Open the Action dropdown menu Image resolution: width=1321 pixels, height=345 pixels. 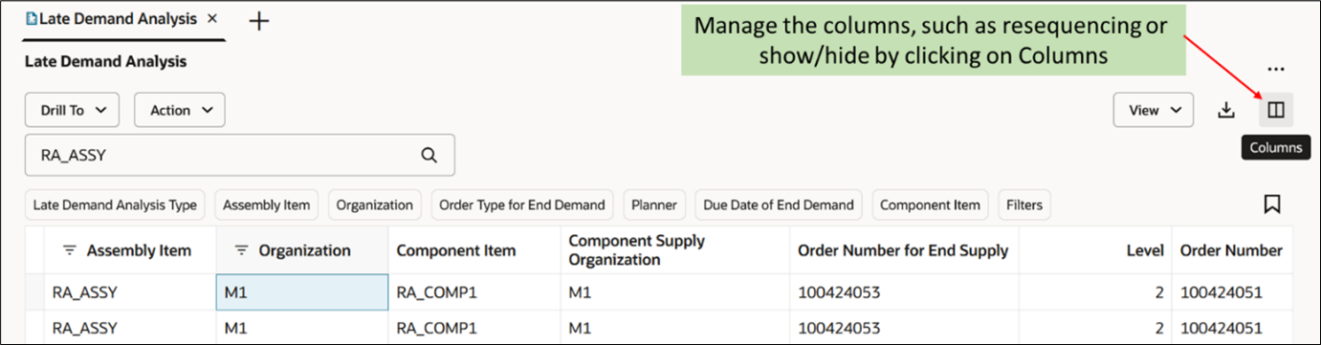180,110
